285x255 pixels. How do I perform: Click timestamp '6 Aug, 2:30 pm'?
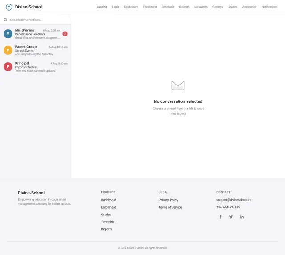pyautogui.click(x=52, y=31)
